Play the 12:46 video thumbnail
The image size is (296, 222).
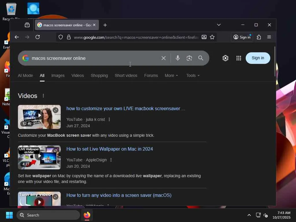click(x=39, y=117)
